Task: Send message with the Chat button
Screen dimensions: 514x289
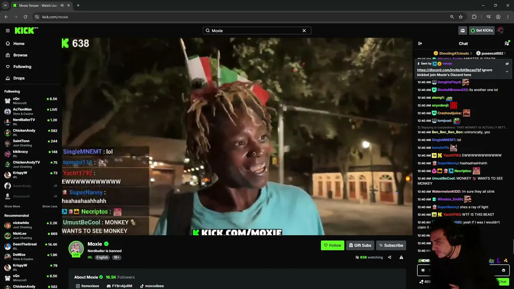Action: [x=502, y=282]
